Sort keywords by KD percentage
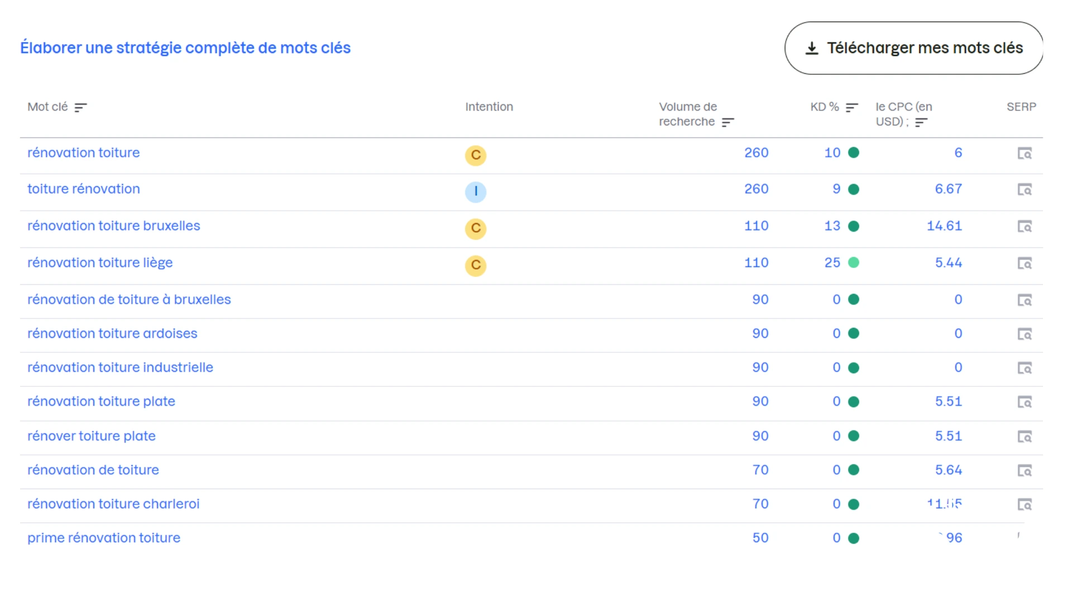 [x=851, y=107]
